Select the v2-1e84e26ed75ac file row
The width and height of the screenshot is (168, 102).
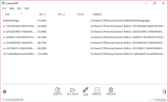coord(84,54)
